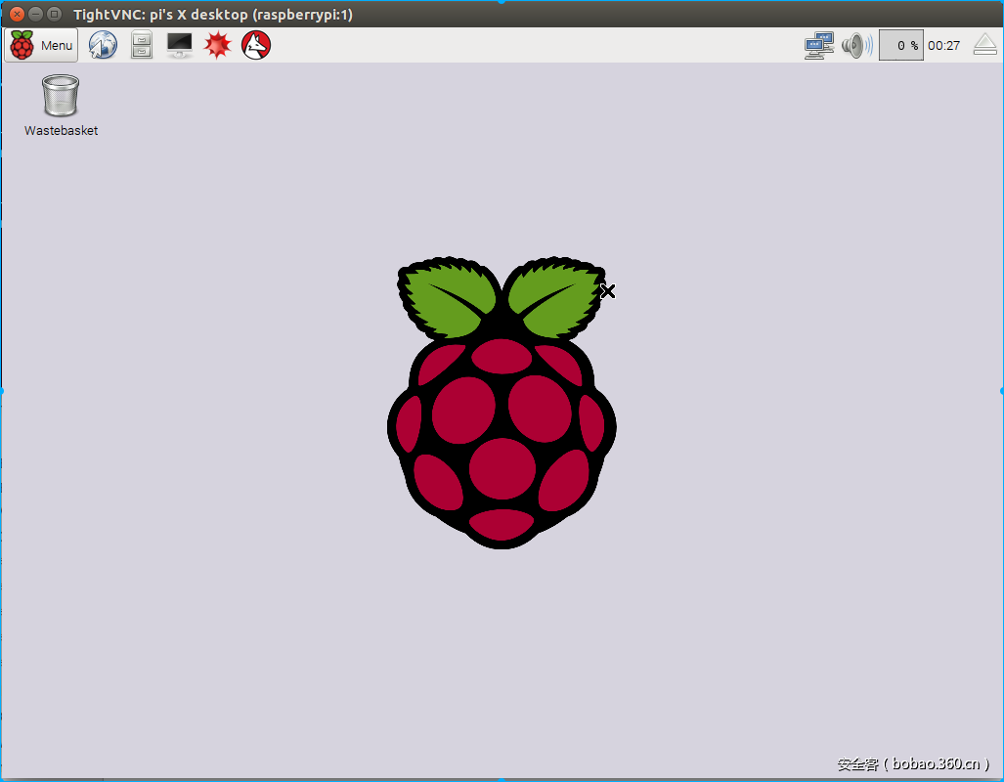Viewport: 1004px width, 782px height.
Task: Open the Wolfram language icon
Action: [255, 45]
